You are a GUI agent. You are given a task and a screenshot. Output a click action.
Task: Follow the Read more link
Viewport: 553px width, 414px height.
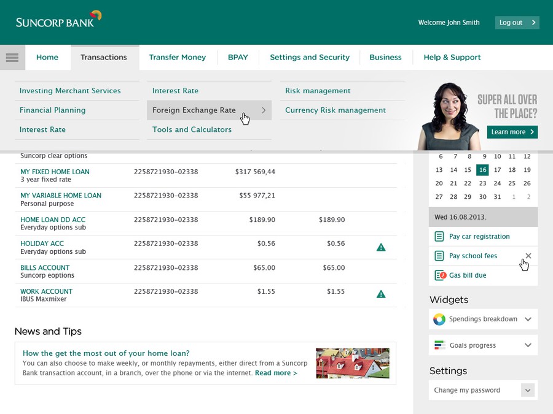tap(276, 373)
